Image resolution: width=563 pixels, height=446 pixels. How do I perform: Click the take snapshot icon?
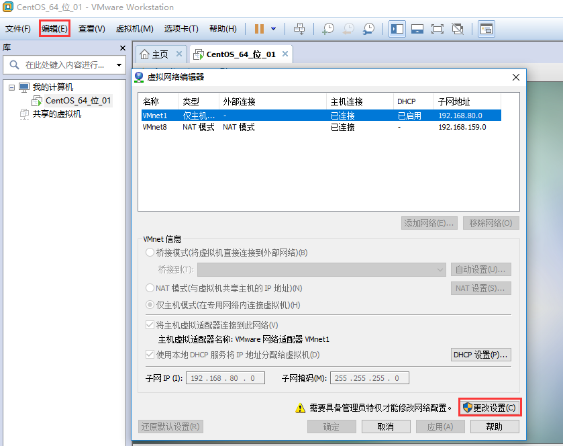[328, 29]
